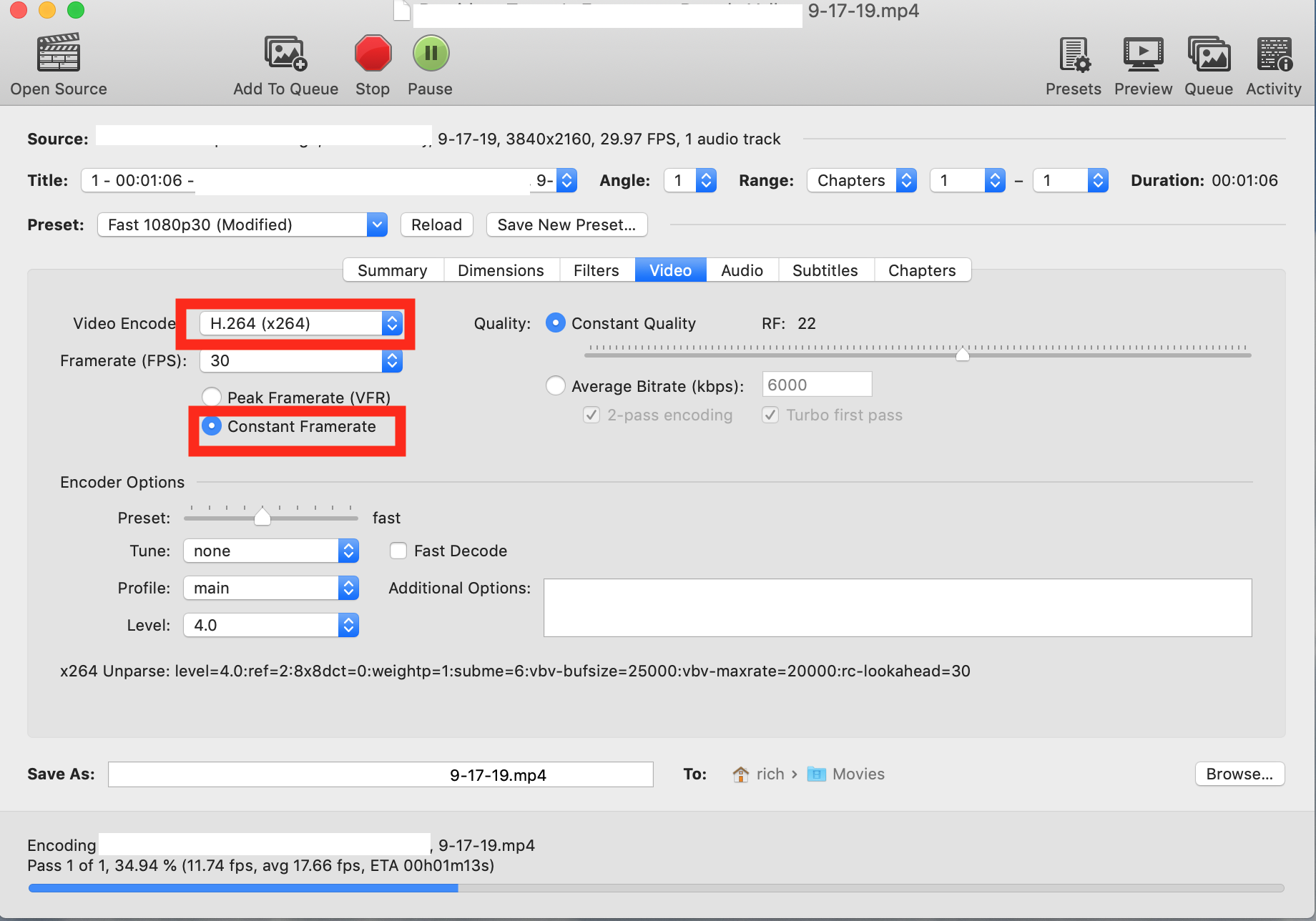Click the Open Source clapperboard icon

[59, 53]
